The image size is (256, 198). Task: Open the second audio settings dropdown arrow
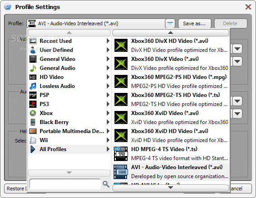tap(237, 114)
